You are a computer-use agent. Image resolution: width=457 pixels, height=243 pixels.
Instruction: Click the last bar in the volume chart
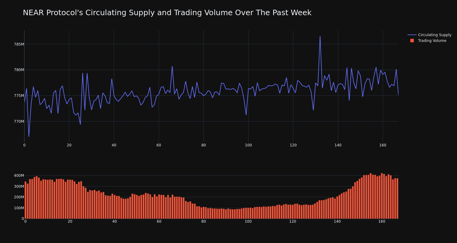[x=397, y=198]
